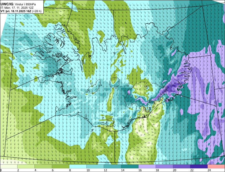Click the 22-24 dark indigo legend swatch
The width and height of the screenshot is (225, 172).
point(199,166)
